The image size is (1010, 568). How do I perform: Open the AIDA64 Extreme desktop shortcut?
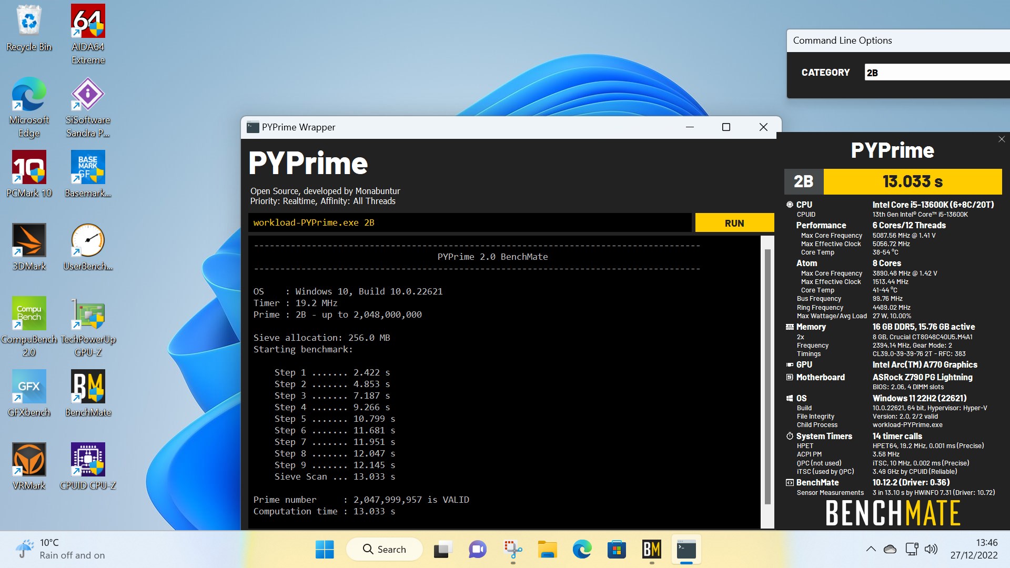88,34
